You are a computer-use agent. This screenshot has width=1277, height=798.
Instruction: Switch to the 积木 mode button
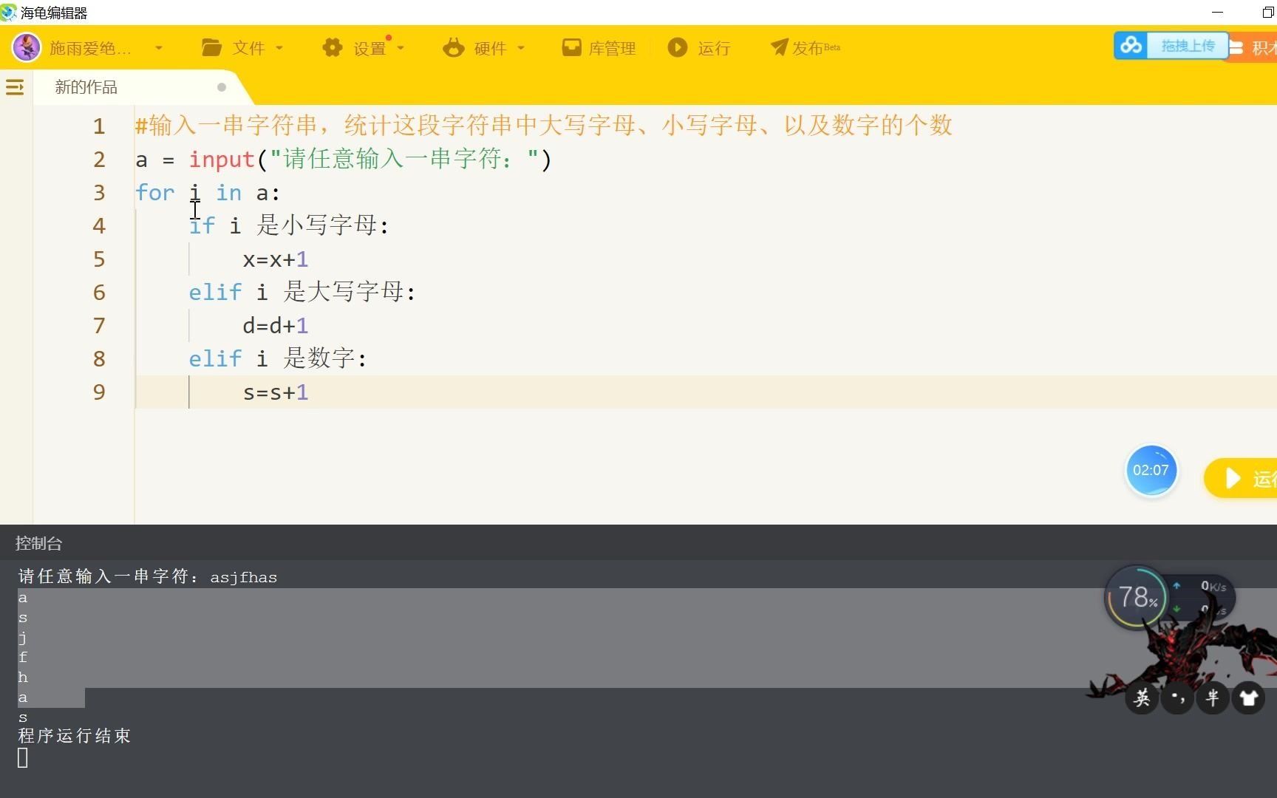1253,48
